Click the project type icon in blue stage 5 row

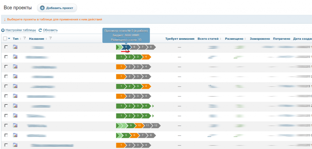[x=15, y=47]
